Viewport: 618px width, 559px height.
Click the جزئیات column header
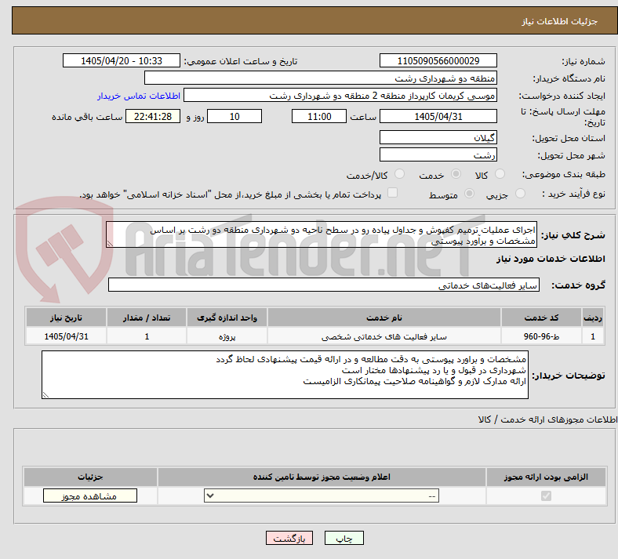pos(90,477)
